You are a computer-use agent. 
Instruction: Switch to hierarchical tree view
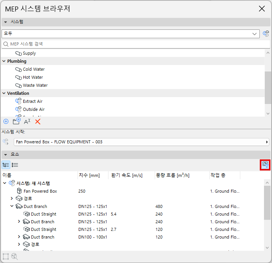tap(6, 165)
